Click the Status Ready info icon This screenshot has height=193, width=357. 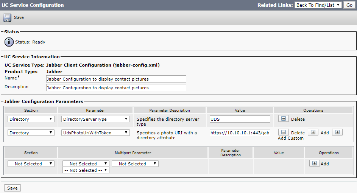point(9,42)
